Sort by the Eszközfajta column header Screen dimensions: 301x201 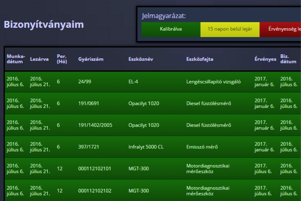[199, 59]
